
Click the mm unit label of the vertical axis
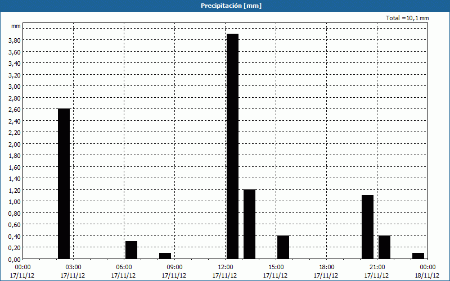pyautogui.click(x=16, y=26)
